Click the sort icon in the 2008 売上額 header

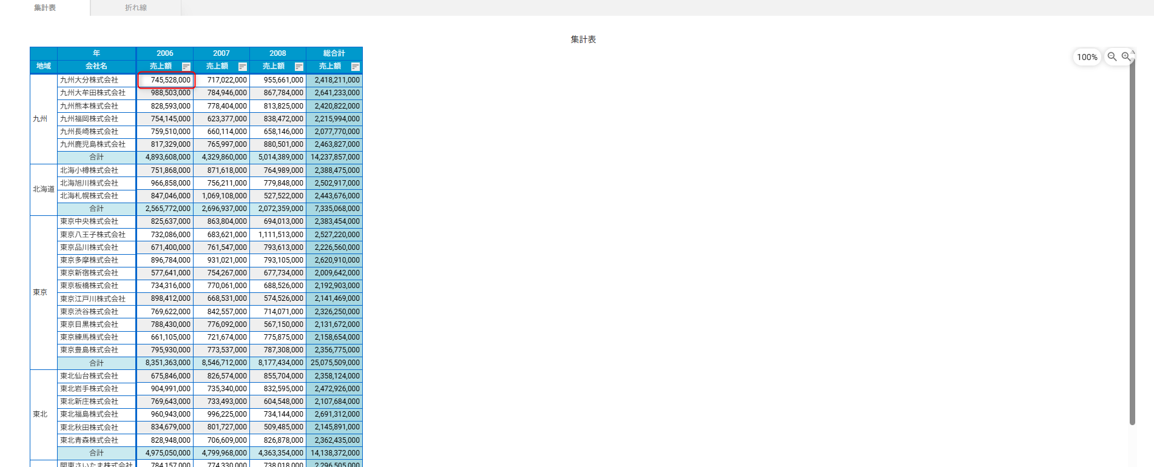point(299,67)
